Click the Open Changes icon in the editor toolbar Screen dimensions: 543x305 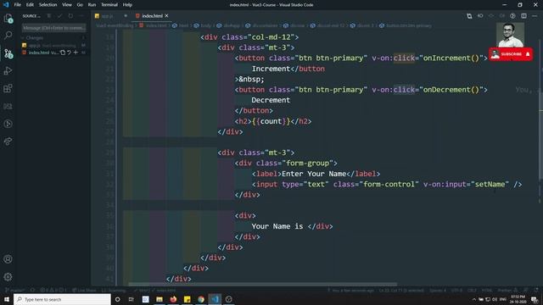tap(469, 16)
